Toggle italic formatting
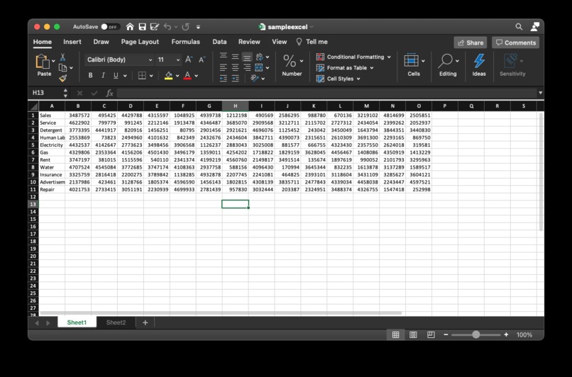The image size is (572, 377). tap(103, 75)
